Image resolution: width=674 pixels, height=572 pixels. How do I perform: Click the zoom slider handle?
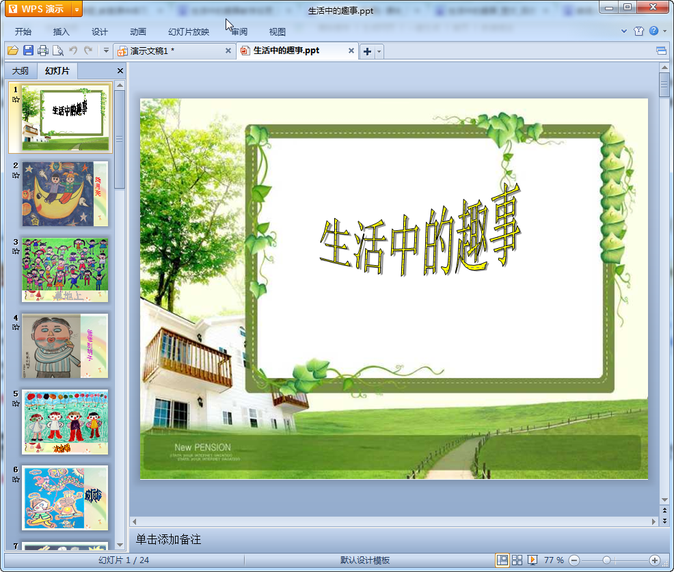tap(606, 560)
